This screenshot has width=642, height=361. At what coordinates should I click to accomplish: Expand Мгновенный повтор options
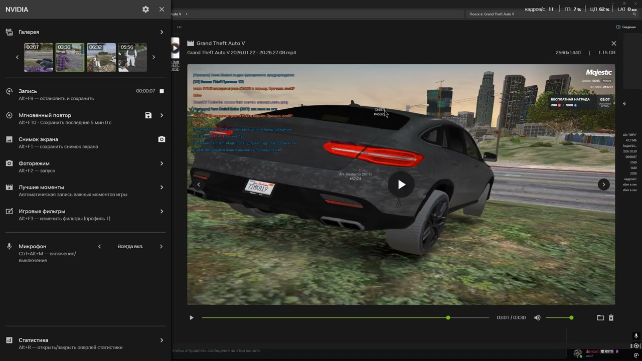[162, 115]
